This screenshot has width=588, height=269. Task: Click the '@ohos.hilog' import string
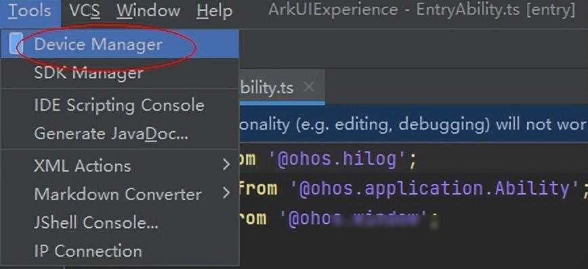click(338, 160)
